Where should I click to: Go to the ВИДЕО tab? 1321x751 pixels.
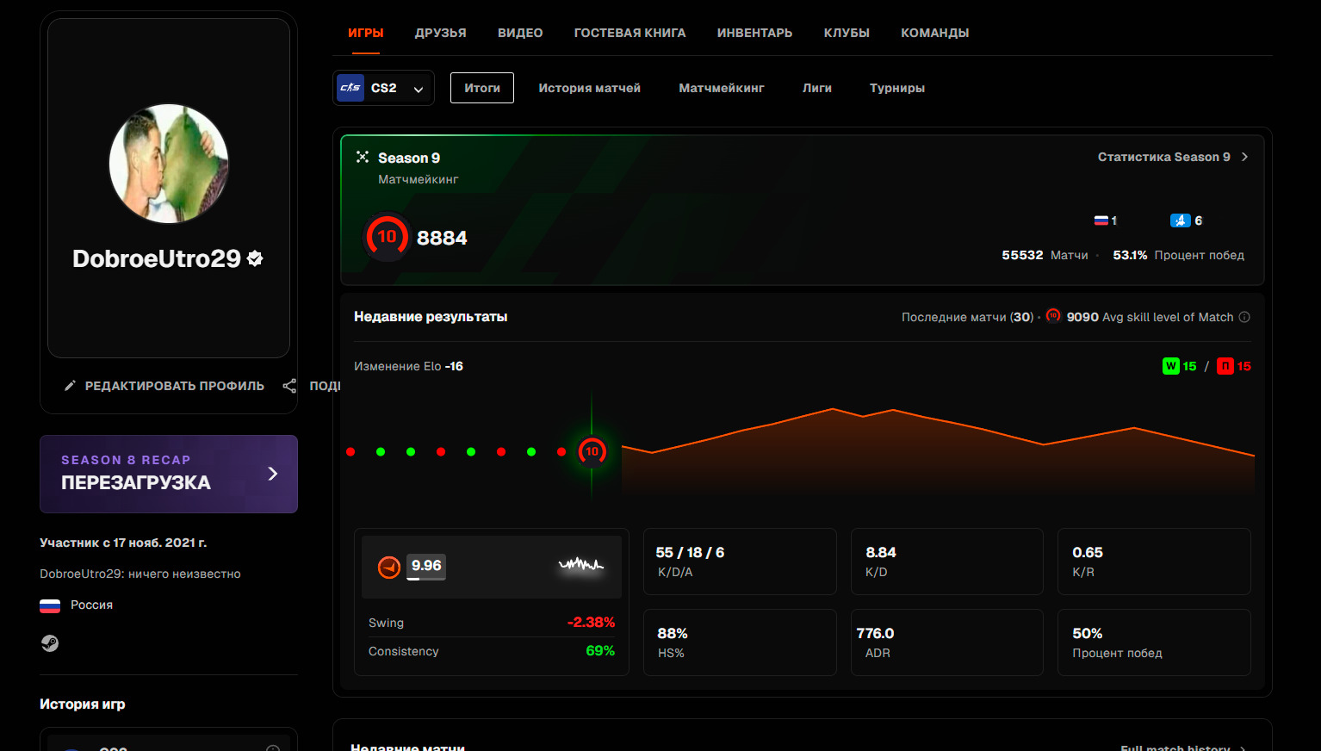point(520,33)
